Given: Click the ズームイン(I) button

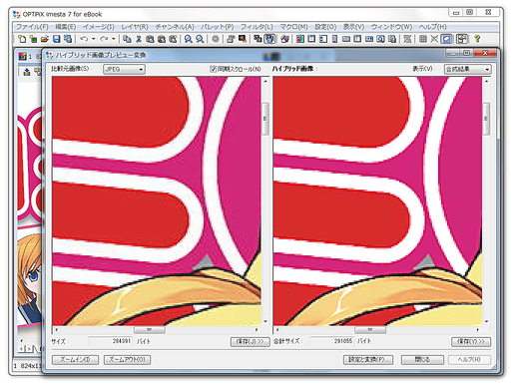Looking at the screenshot, I should click(x=75, y=360).
